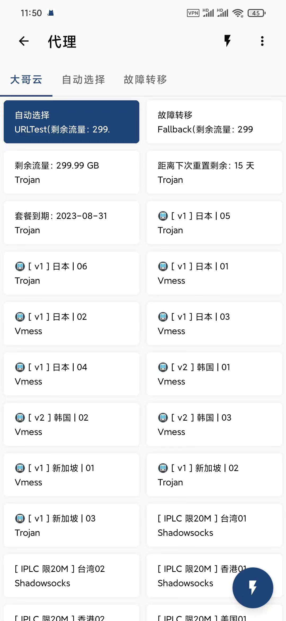Tap the lightning latency test icon in header
Viewport: 286px width, 621px height.
coord(227,41)
